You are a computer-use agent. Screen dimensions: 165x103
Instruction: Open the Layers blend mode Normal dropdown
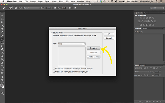[x=142, y=72]
